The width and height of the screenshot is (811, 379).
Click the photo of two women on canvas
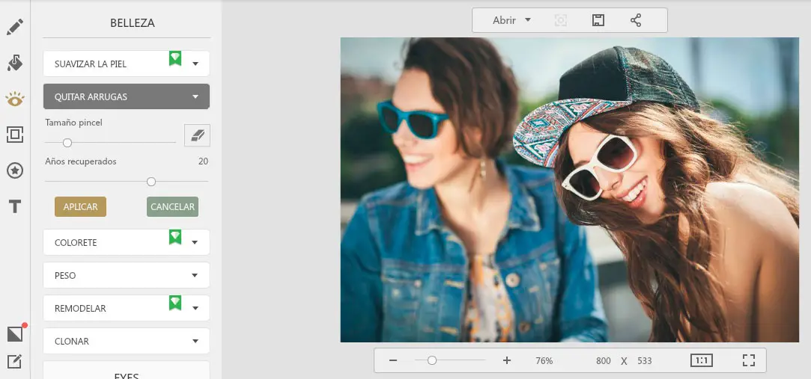click(x=569, y=190)
